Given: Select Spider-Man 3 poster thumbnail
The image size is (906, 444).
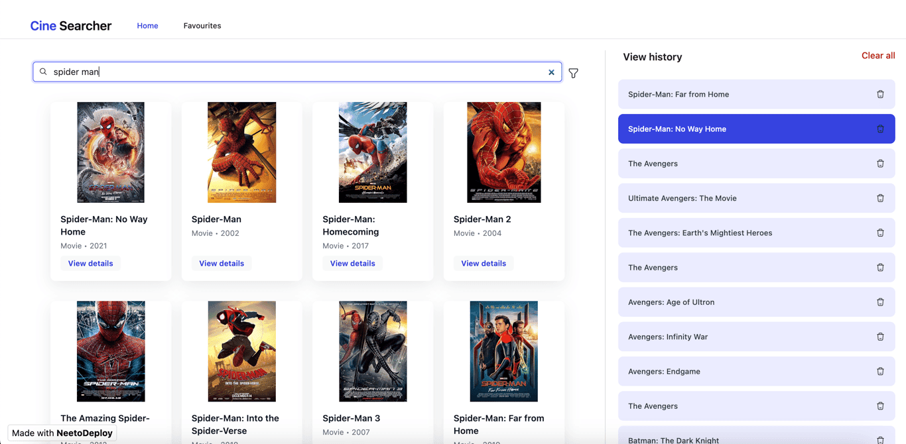Looking at the screenshot, I should coord(373,351).
